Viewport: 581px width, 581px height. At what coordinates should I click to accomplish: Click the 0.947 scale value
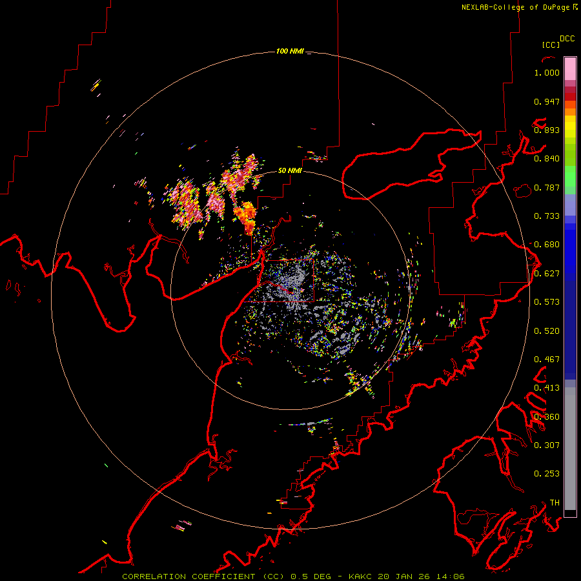(547, 101)
